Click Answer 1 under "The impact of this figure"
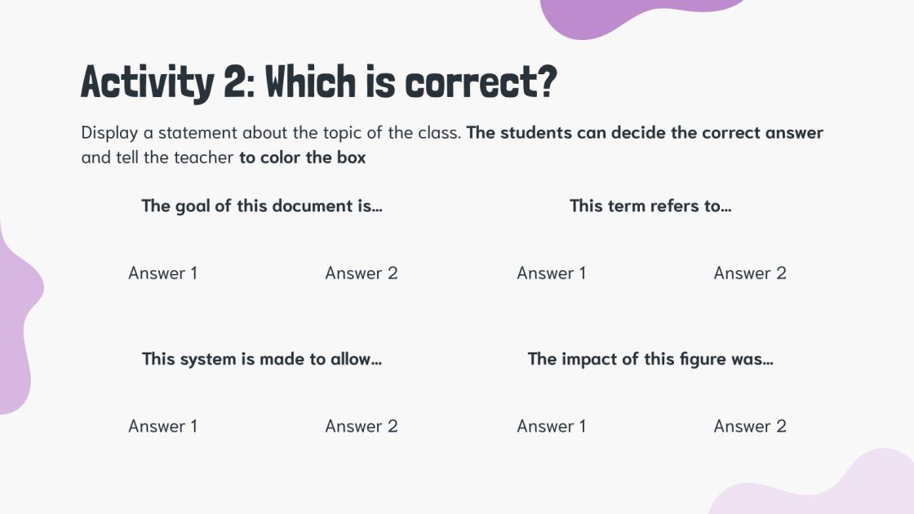The image size is (914, 514). 552,426
